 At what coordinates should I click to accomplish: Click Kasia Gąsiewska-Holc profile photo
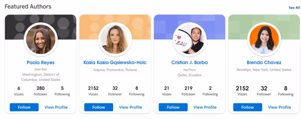pos(115,39)
